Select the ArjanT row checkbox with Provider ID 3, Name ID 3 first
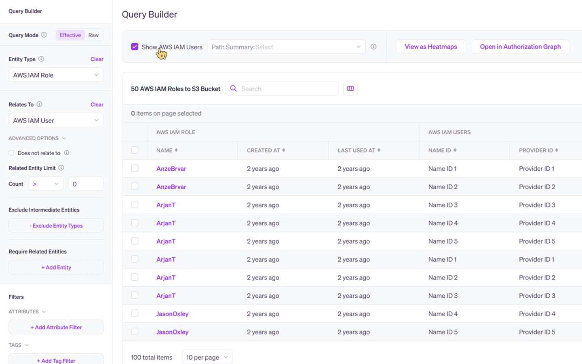582x364 pixels. pos(135,205)
